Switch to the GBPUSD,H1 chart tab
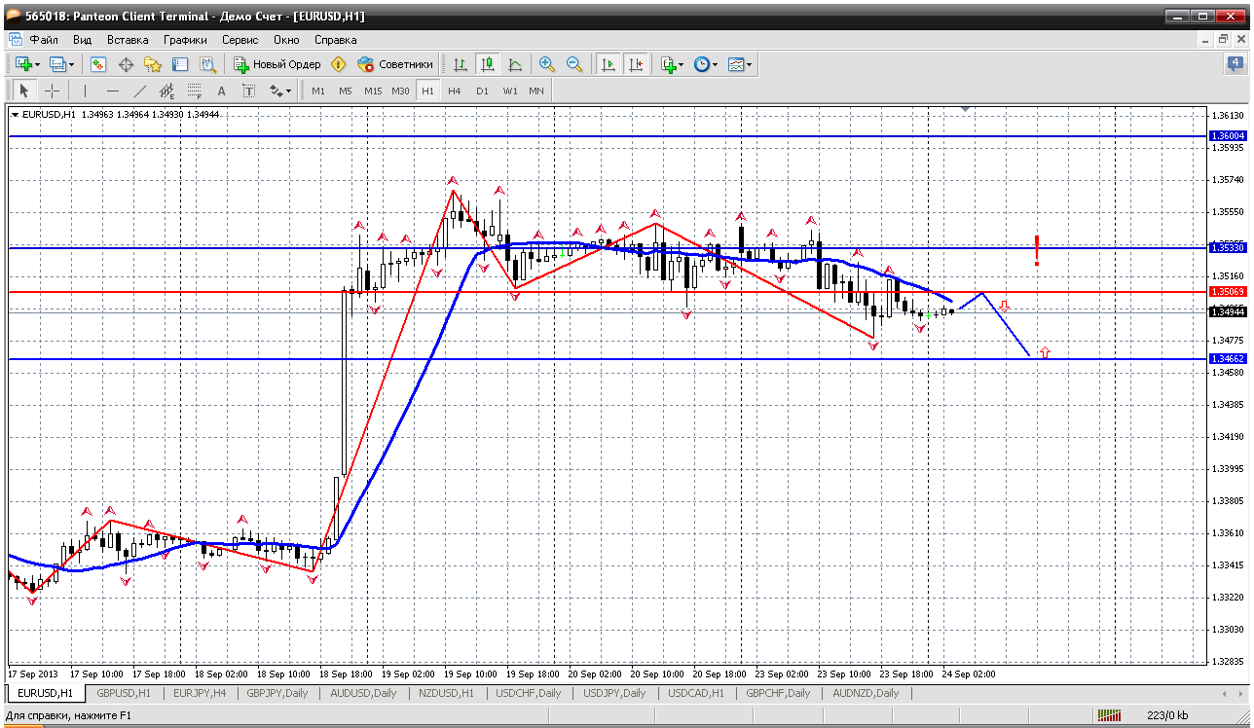This screenshot has height=728, width=1254. tap(124, 693)
